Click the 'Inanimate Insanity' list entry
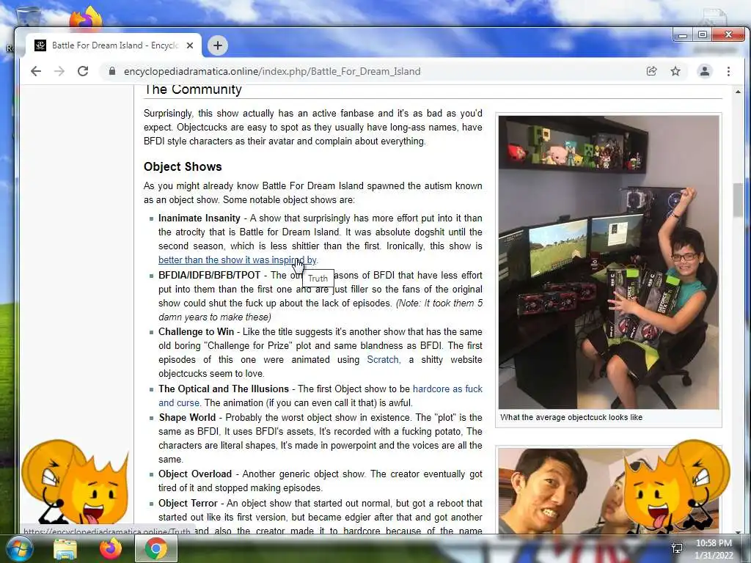Screen dimensions: 751x563 click(x=199, y=218)
